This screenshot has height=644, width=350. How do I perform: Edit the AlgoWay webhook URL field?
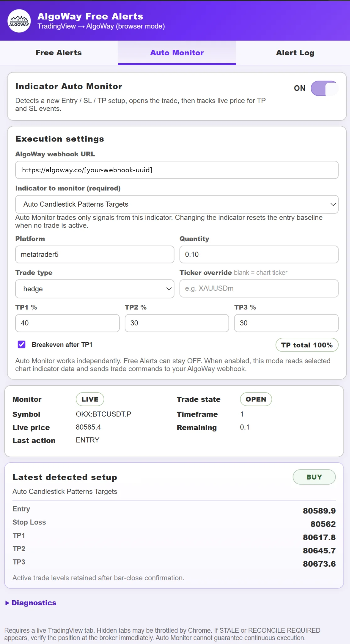[177, 170]
